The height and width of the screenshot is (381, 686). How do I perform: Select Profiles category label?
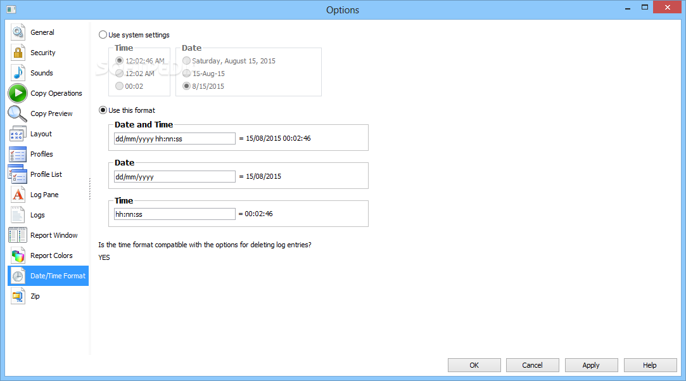click(42, 154)
